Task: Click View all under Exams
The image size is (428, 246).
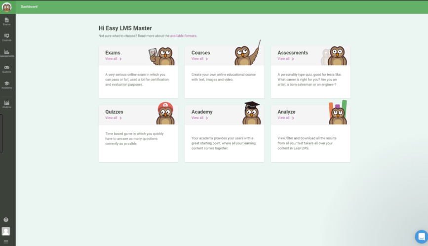Action: point(114,59)
